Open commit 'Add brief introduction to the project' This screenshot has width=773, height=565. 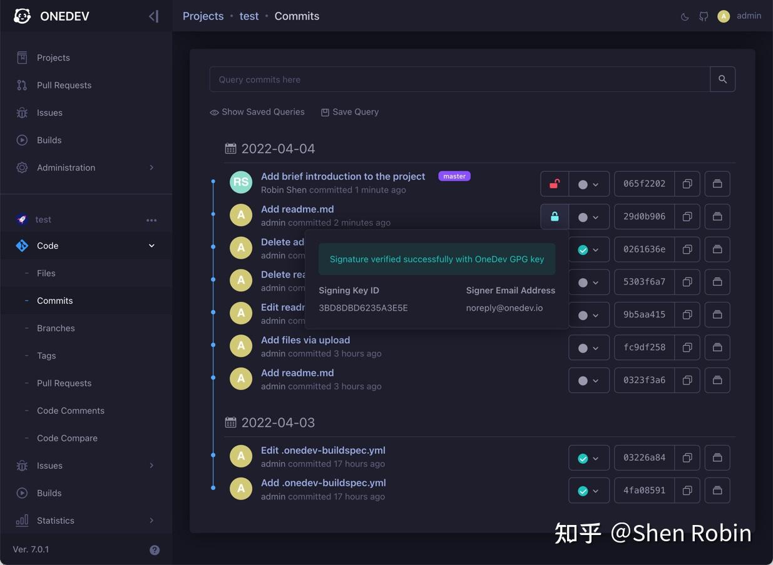click(343, 176)
